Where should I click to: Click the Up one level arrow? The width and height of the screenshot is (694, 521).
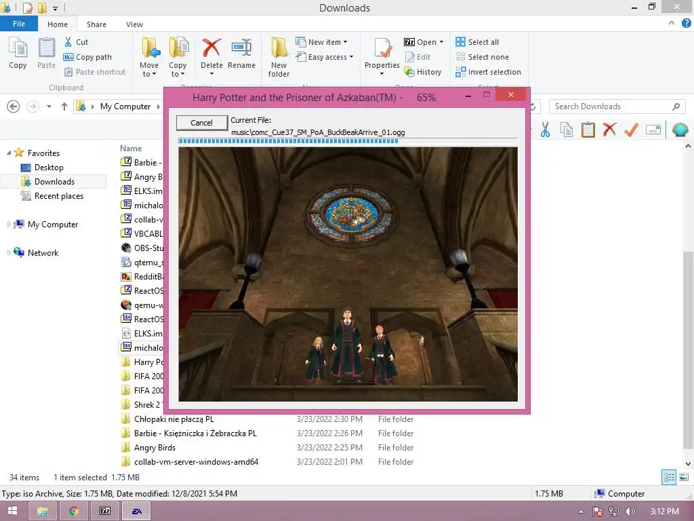point(64,107)
